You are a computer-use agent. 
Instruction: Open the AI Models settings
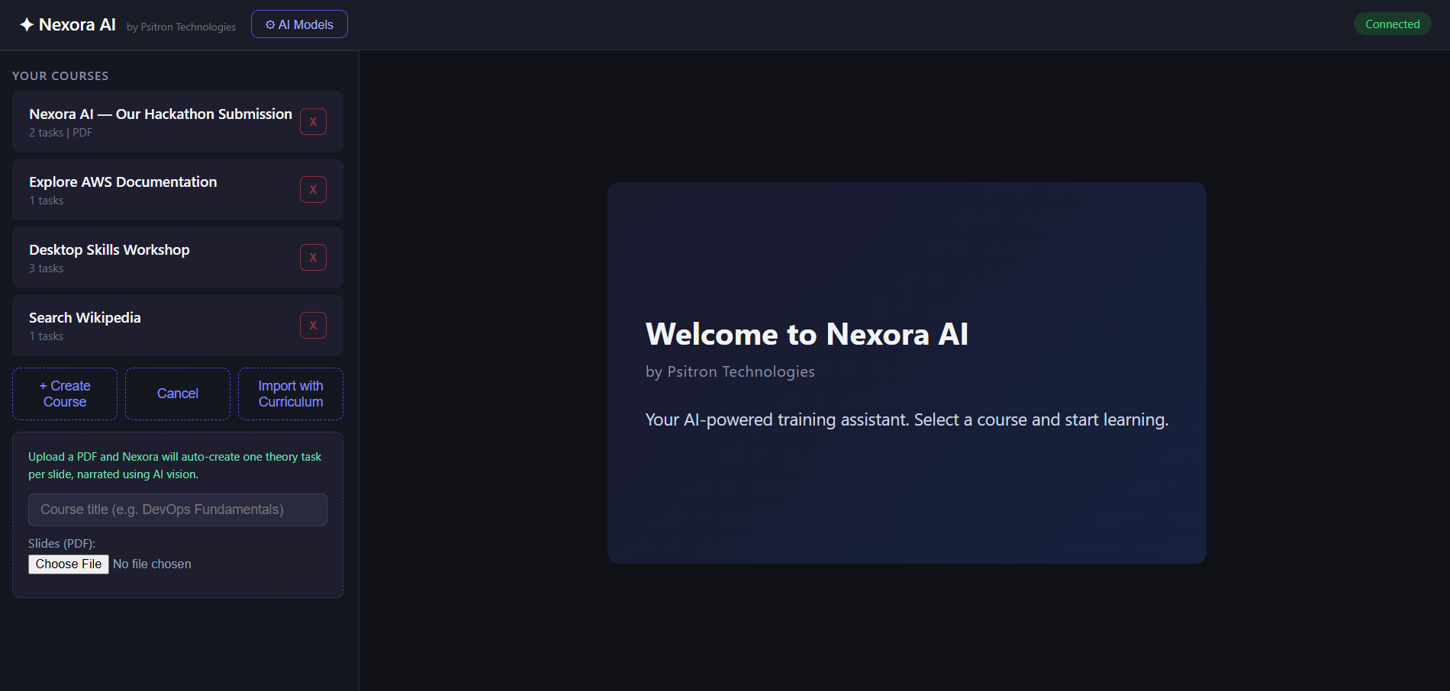tap(299, 24)
